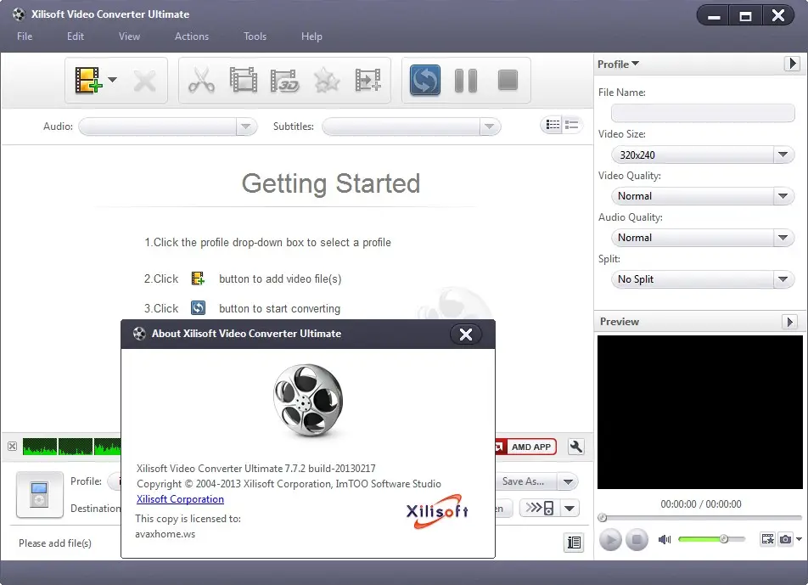This screenshot has height=585, width=808.
Task: Close the CPU usage graph panel
Action: coord(13,446)
